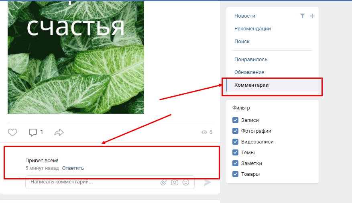Add a new tab with the plus icon
Image resolution: width=352 pixels, height=203 pixels.
(312, 16)
